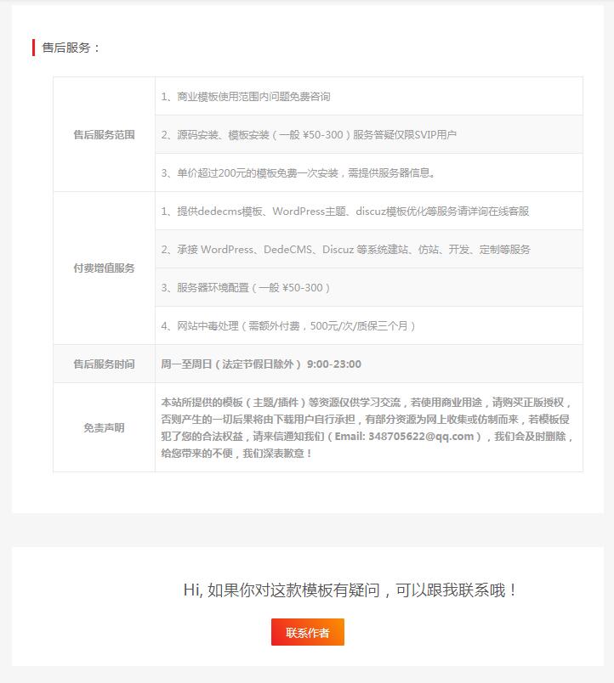Screen dimensions: 614x683
Task: Select the 承接 WordPress、DedeCMS、Discuz row
Action: point(345,250)
